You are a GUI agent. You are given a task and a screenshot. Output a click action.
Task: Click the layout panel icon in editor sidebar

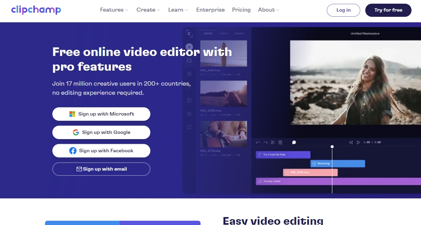189,100
